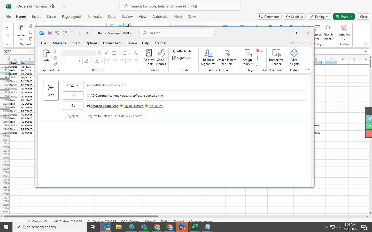Viewport: 372px width, 232px height.
Task: Click the Follow Up flag icon
Action: pos(257,51)
